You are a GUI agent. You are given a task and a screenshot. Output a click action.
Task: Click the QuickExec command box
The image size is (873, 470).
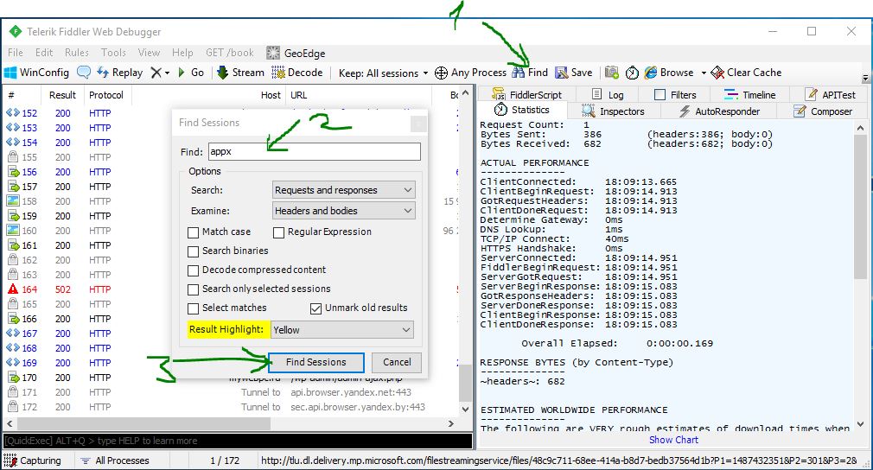tap(238, 441)
